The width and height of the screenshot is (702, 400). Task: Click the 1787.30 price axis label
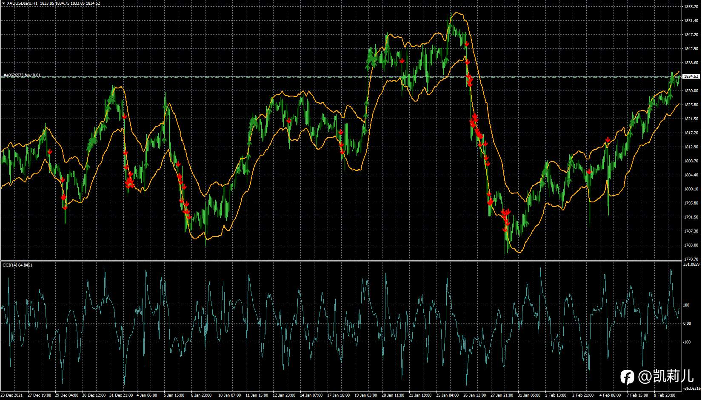click(x=691, y=231)
